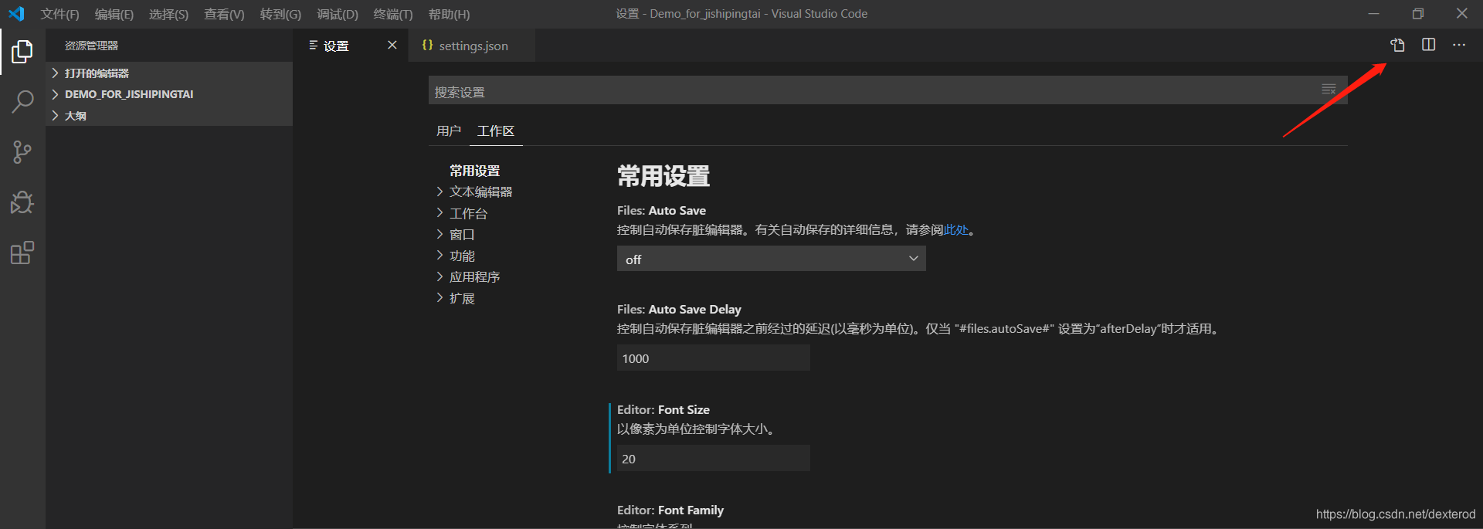Open the 帮助(H) menu
The image size is (1483, 529).
[x=449, y=14]
